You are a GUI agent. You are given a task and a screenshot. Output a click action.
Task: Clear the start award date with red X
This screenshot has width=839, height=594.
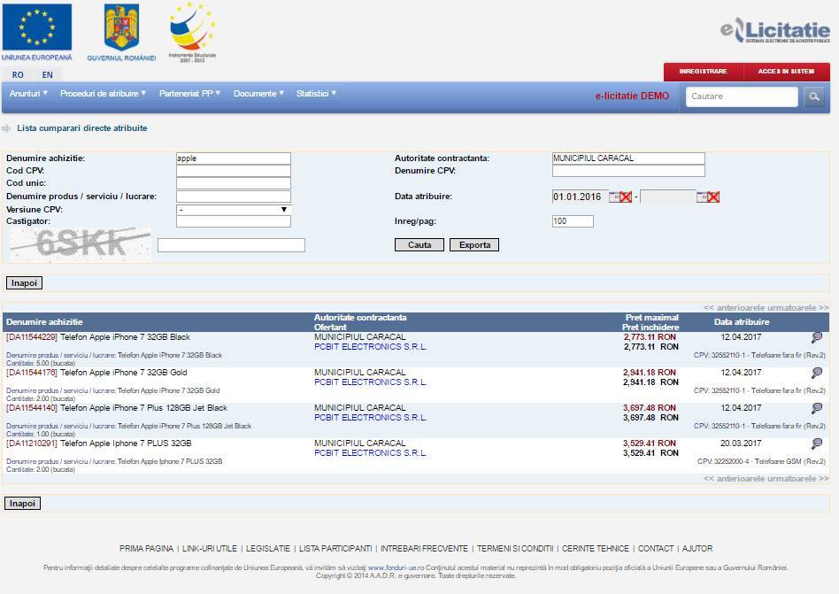click(626, 197)
